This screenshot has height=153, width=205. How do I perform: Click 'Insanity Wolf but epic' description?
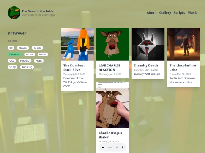(x=147, y=74)
